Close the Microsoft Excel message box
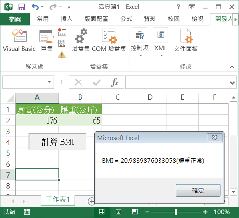Viewport: 239px width, 218px height. (214, 138)
